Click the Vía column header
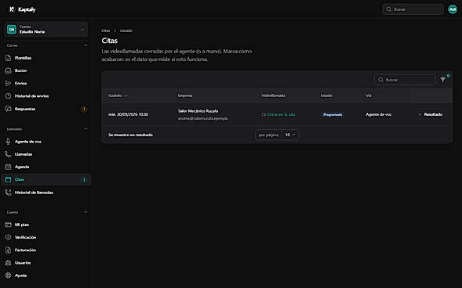The width and height of the screenshot is (462, 288). (x=369, y=95)
